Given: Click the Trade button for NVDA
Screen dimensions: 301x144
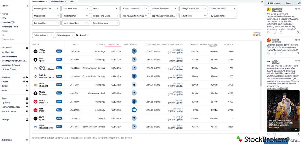Looking at the screenshot, I should pos(59,51).
